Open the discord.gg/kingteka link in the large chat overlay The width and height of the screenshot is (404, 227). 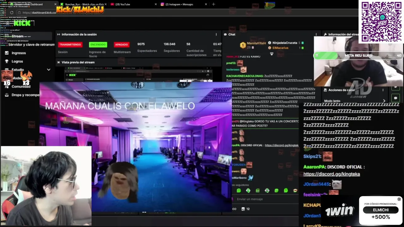(331, 174)
